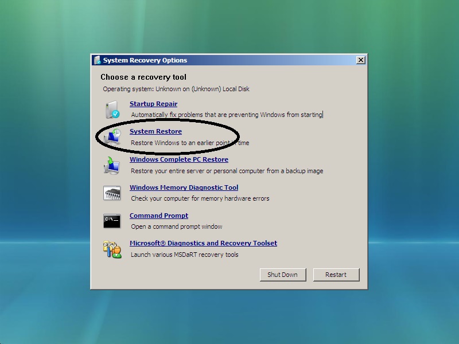The image size is (459, 344).
Task: Click the 'Choose a recovery tool' heading
Action: 143,77
